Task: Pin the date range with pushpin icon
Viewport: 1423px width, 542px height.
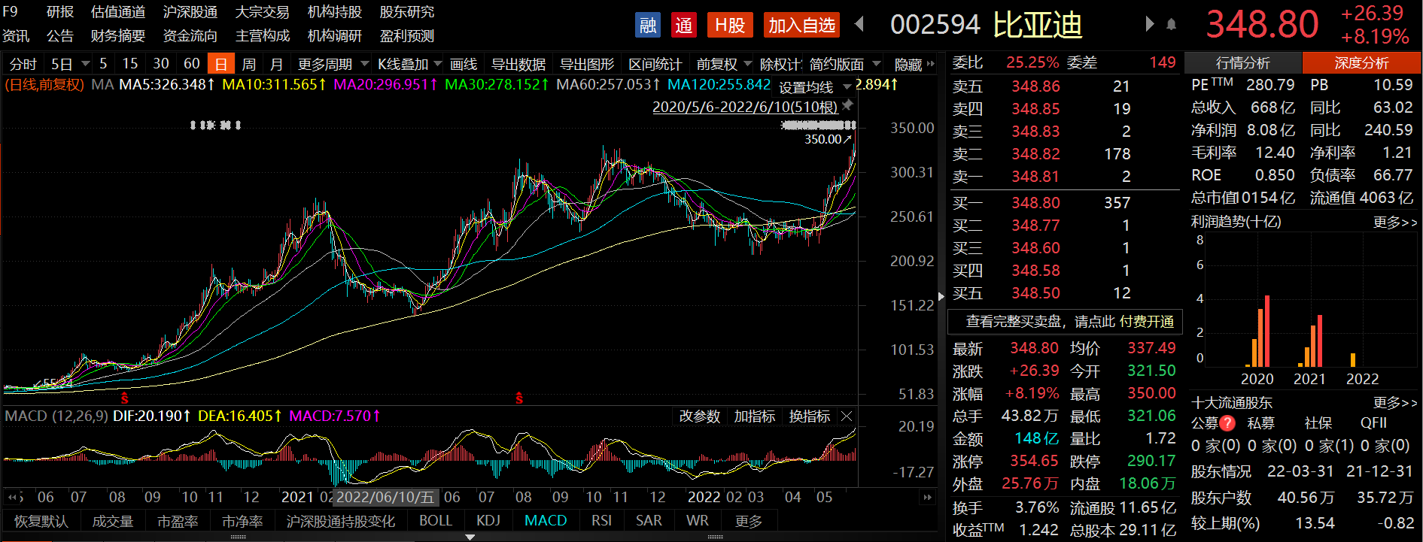Action: (847, 105)
